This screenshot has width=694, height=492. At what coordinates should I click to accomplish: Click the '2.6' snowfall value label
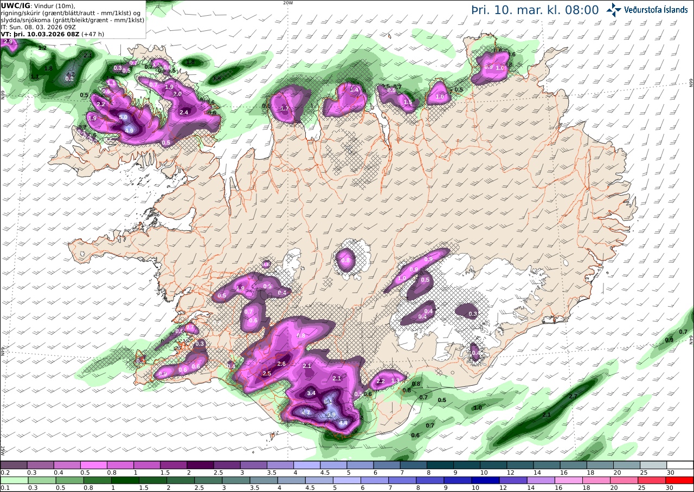(281, 364)
